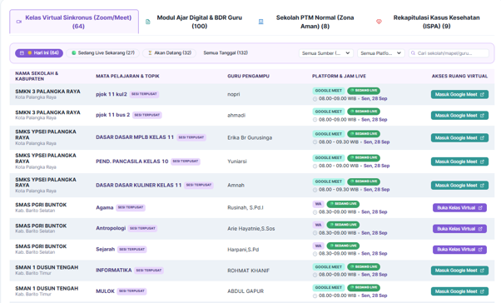
Task: Click the subject link pjok 11 bus 2
Action: click(113, 115)
